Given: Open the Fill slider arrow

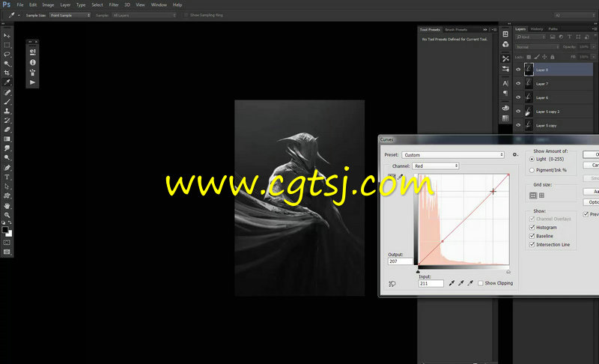Looking at the screenshot, I should tap(594, 57).
